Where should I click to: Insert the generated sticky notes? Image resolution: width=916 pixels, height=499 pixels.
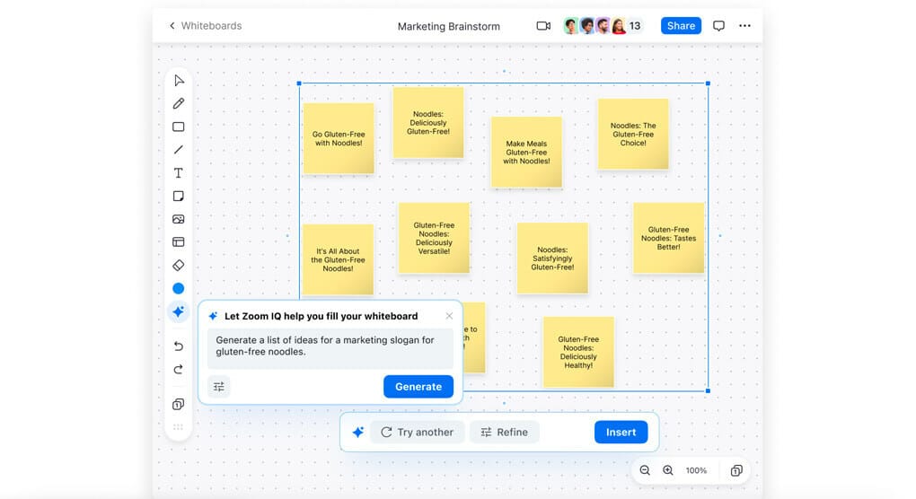[621, 432]
